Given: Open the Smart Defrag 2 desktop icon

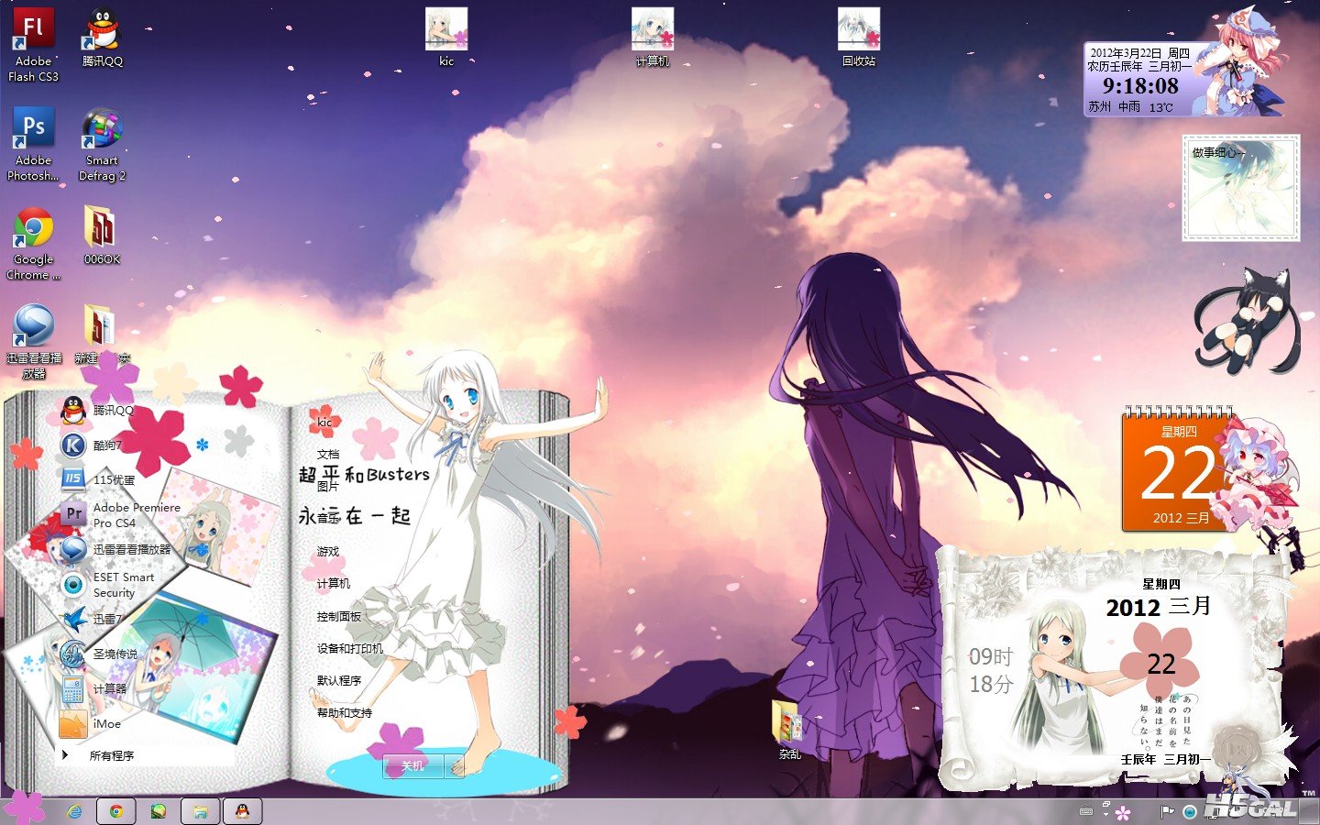Looking at the screenshot, I should 103,144.
